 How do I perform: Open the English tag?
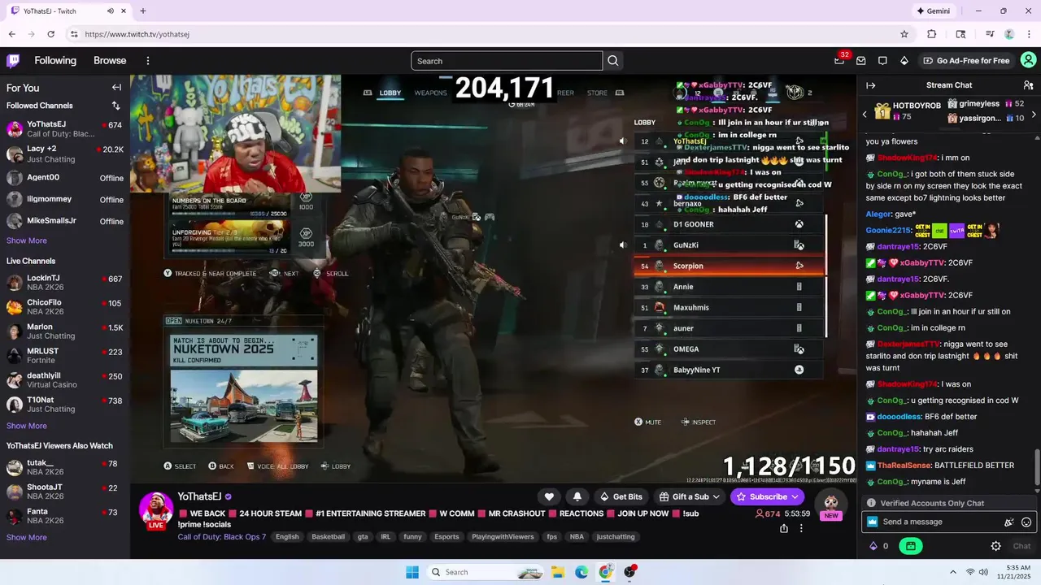click(x=287, y=537)
